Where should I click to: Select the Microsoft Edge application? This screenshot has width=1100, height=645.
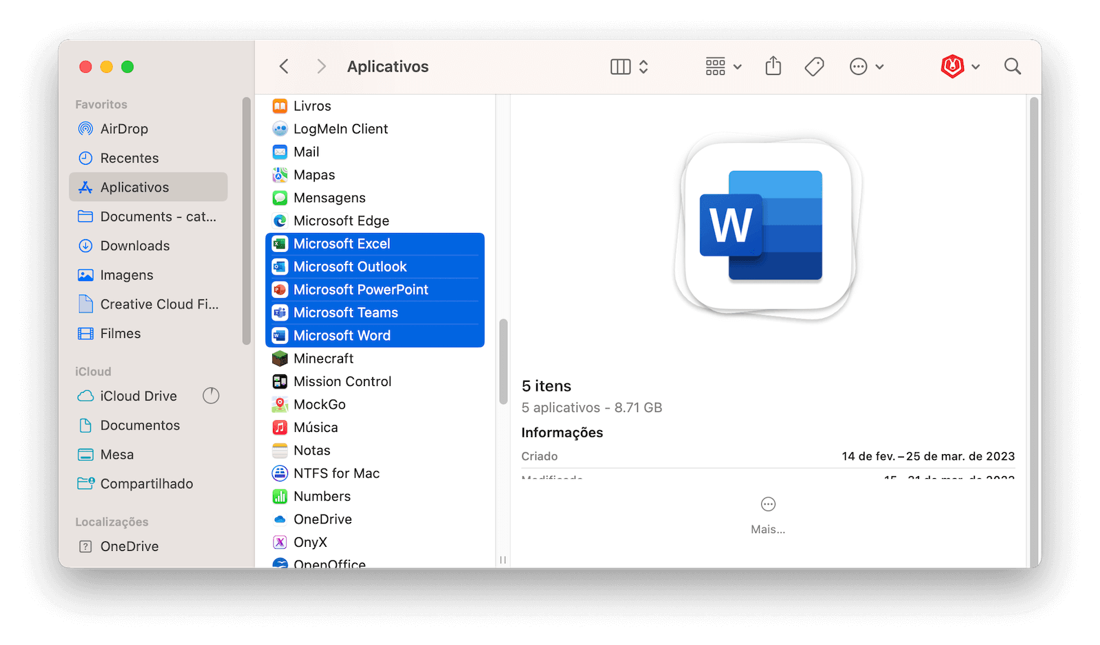click(342, 220)
